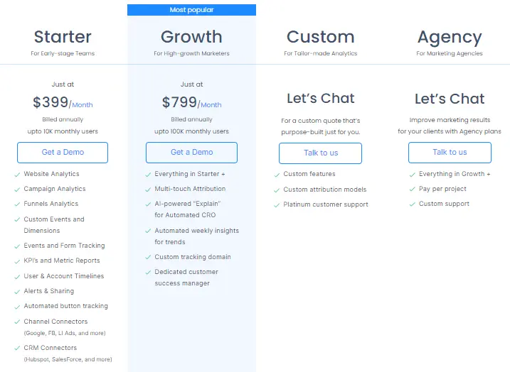510x372 pixels.
Task: Select the Agency plan heading
Action: 450,37
